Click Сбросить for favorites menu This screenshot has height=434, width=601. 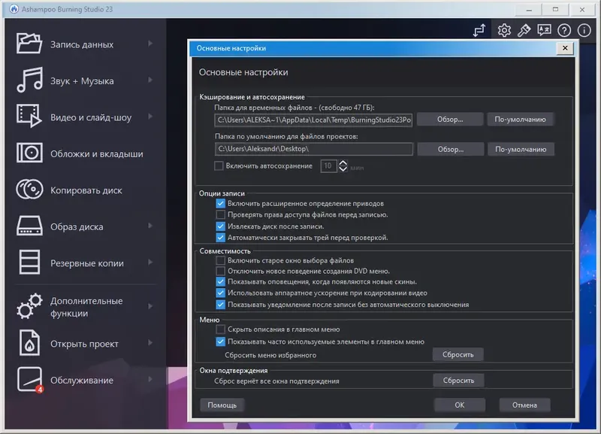(x=458, y=354)
